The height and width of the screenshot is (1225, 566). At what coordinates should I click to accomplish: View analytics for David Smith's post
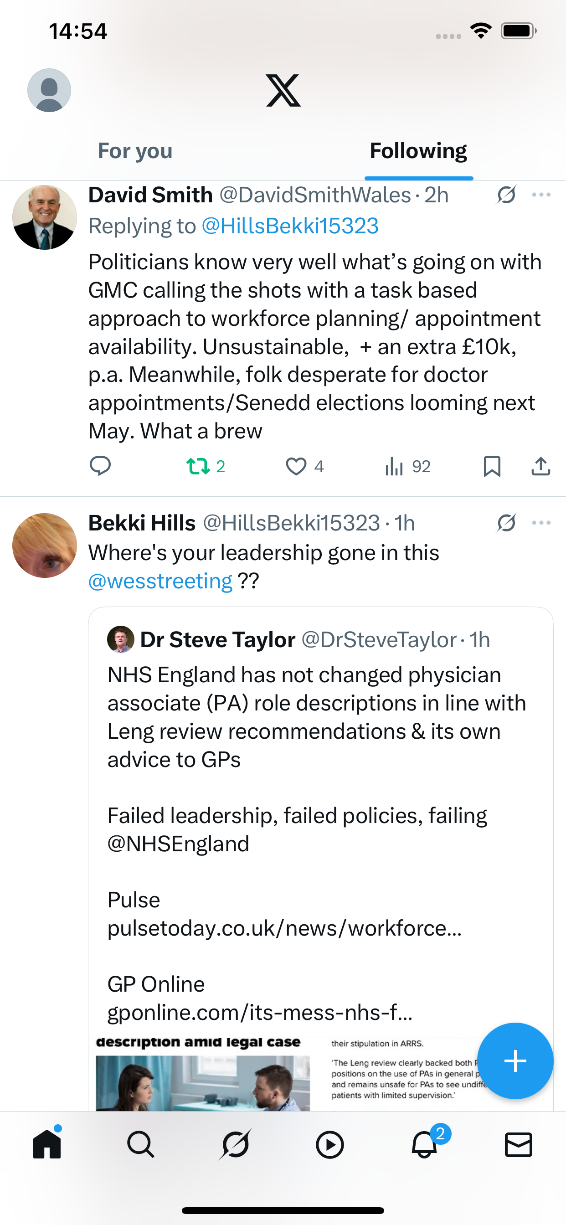[x=394, y=466]
